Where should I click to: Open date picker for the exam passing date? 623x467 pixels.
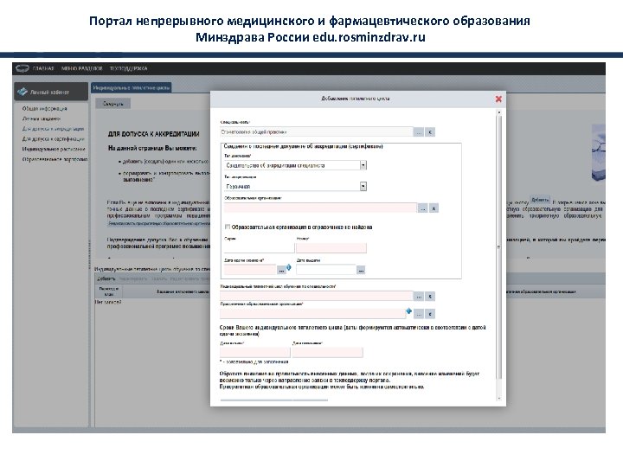point(281,270)
